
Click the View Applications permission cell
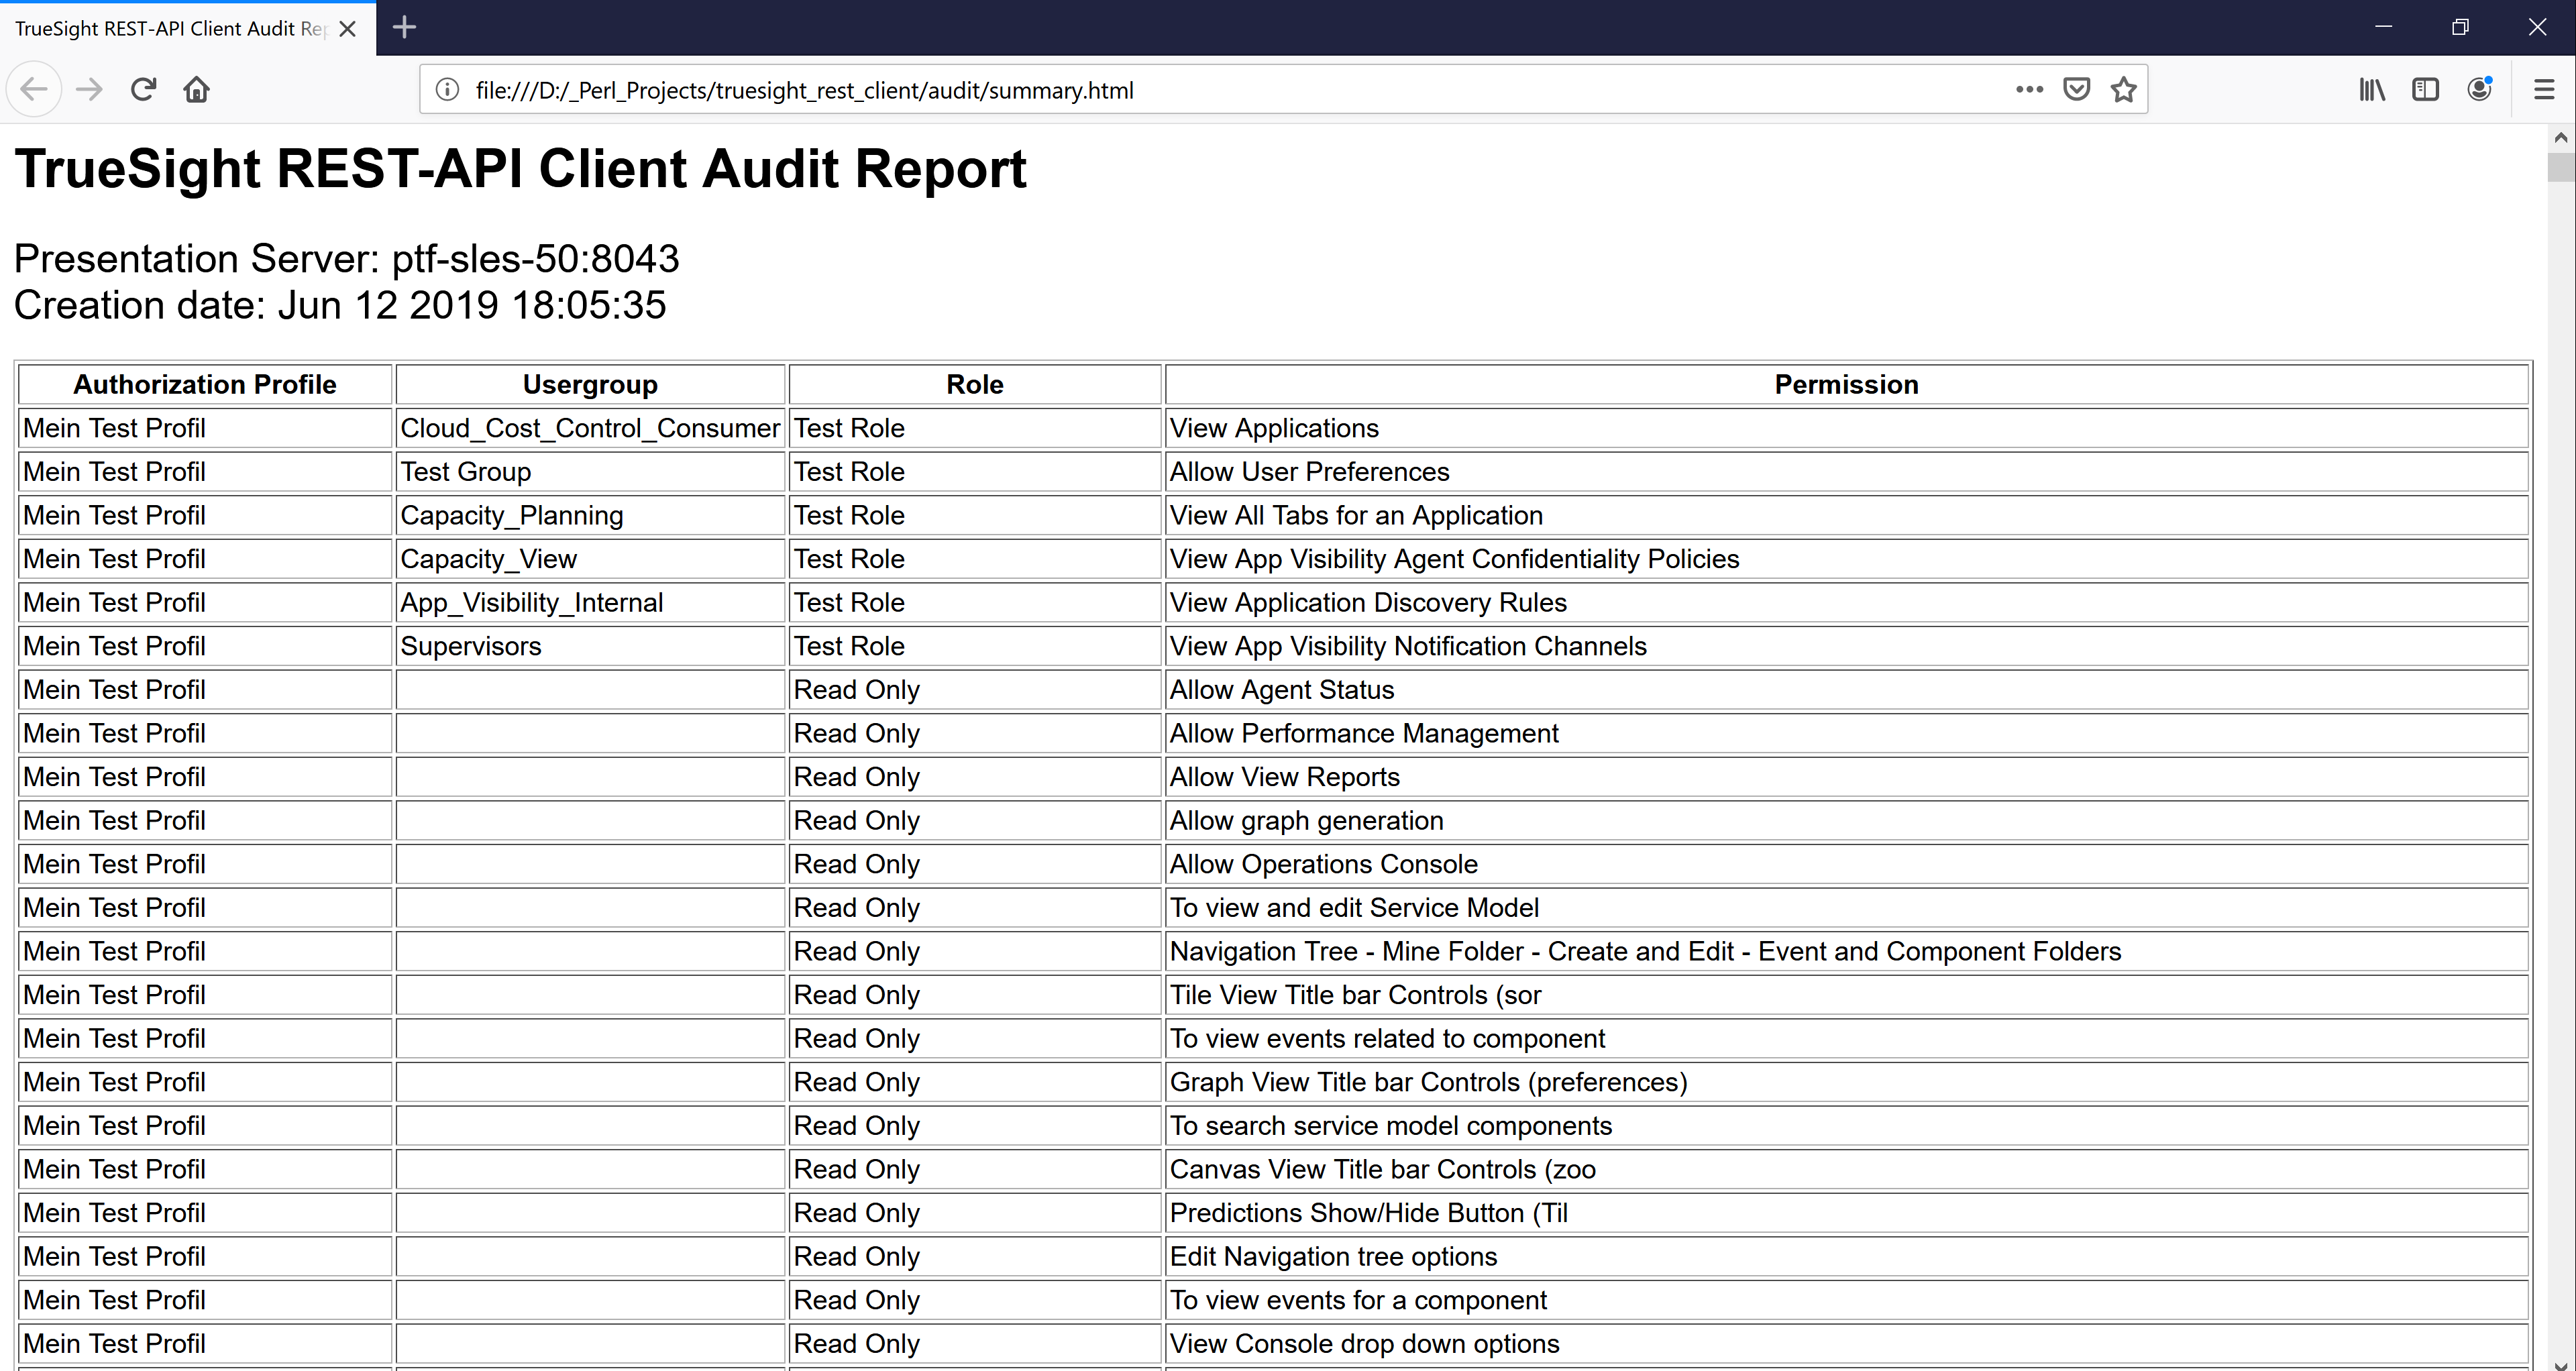click(x=1846, y=428)
